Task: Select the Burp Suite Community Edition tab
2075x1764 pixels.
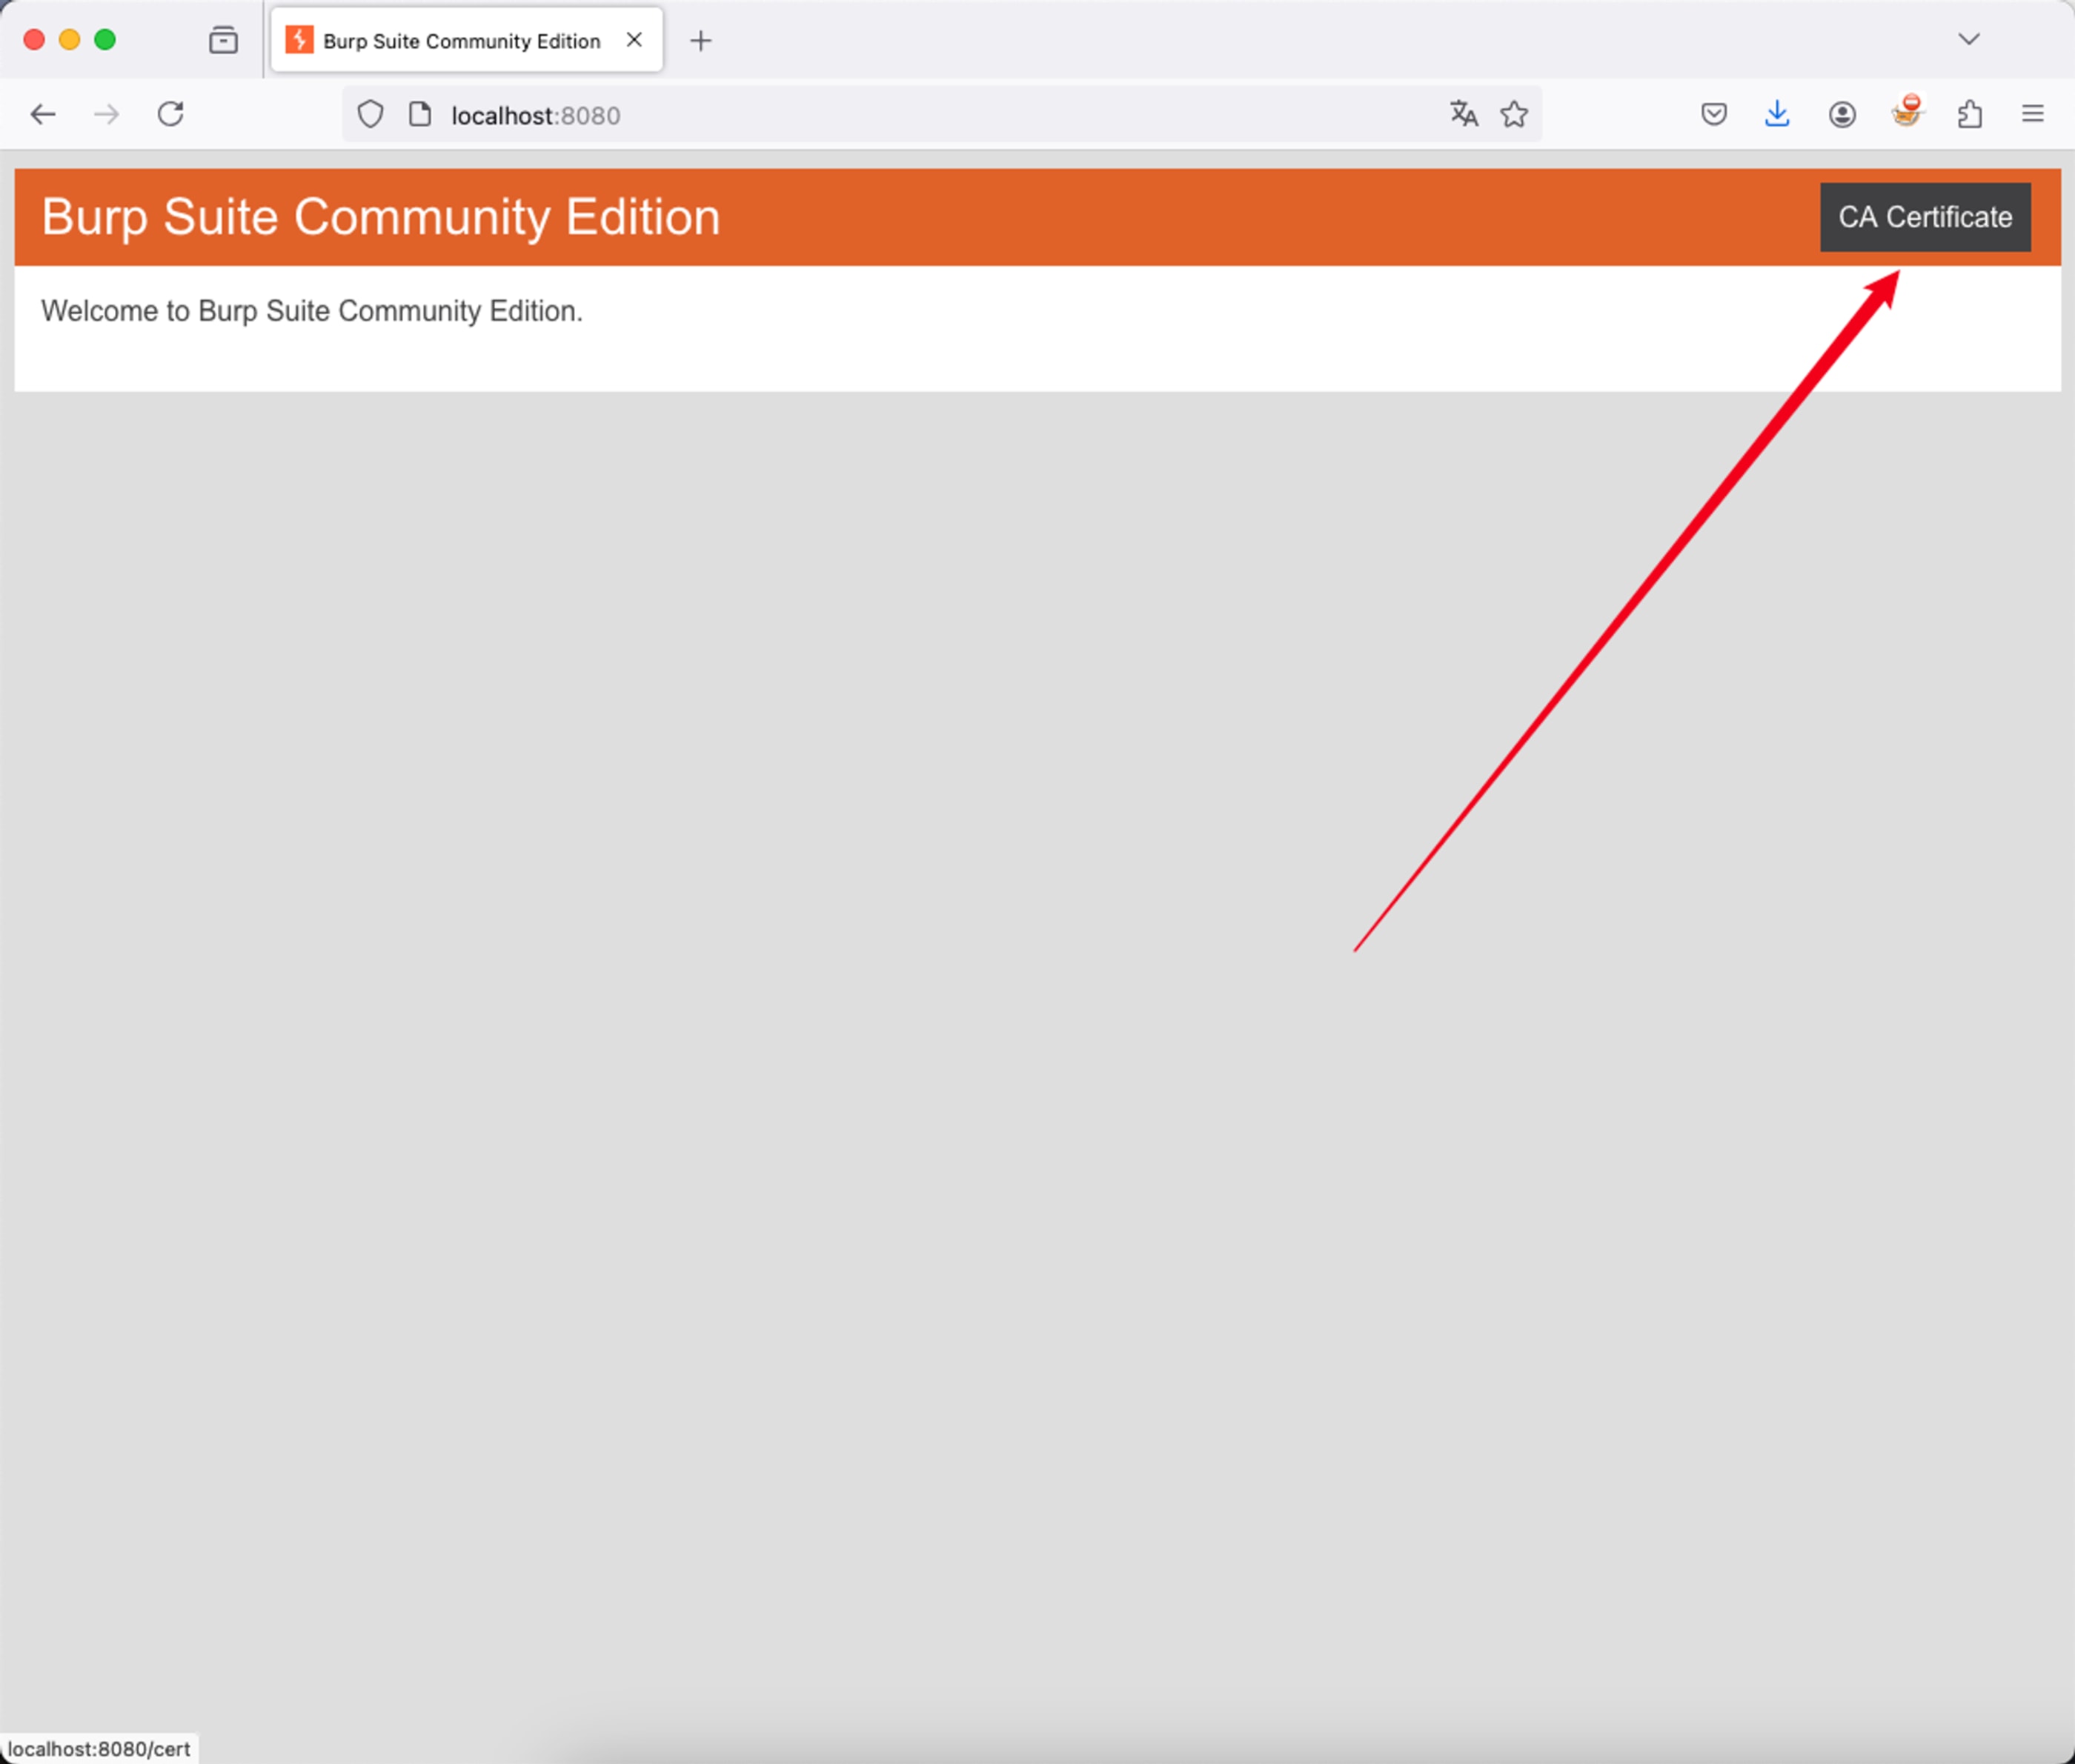Action: click(x=460, y=41)
